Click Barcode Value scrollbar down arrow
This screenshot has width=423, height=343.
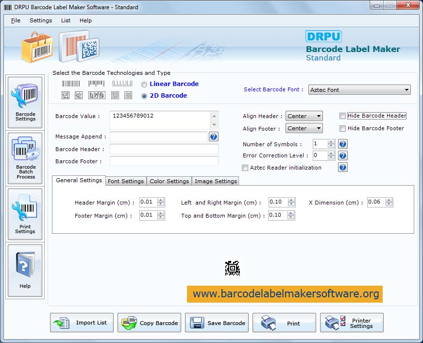(x=214, y=125)
